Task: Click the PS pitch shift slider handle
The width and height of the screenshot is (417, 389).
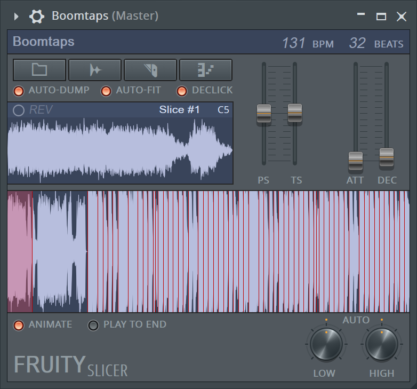Action: click(264, 113)
